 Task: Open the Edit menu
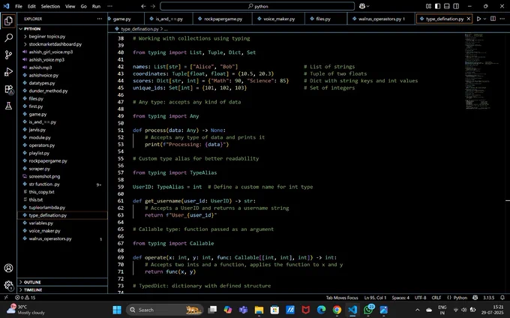[x=31, y=6]
